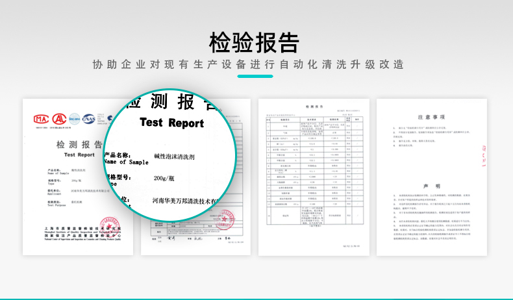Click the 检测报告 title on first cover
Viewport: 513px width, 300px height.
(79, 144)
